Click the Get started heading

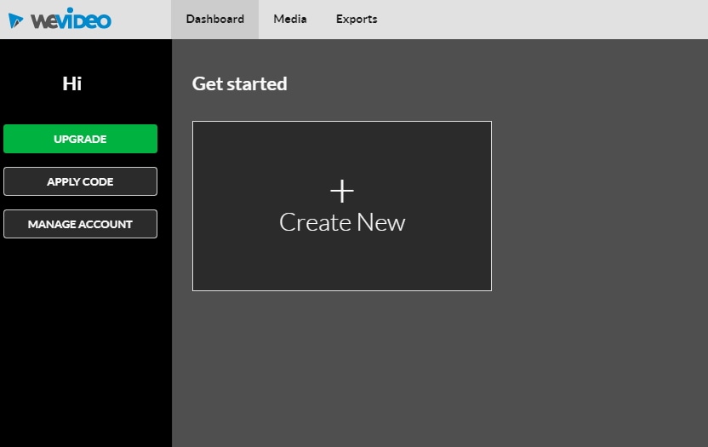point(239,83)
